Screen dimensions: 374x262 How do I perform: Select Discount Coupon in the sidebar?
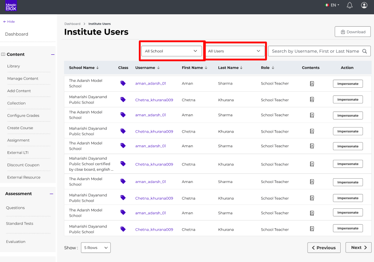pos(23,165)
